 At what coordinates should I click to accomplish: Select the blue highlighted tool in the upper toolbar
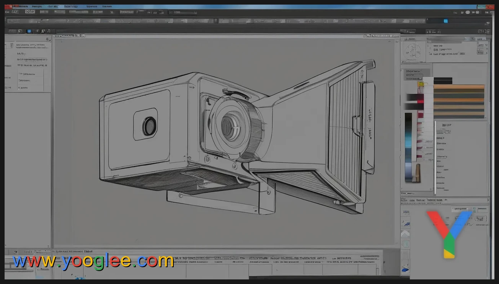pos(445,21)
